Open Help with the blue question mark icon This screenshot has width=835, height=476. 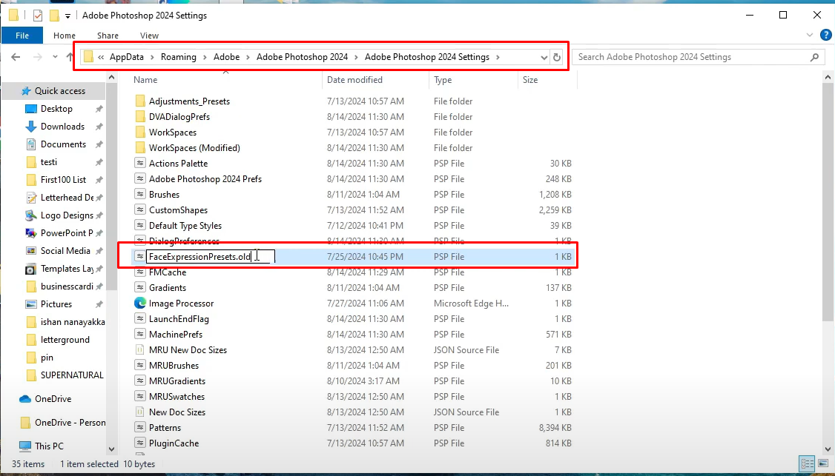pyautogui.click(x=825, y=36)
